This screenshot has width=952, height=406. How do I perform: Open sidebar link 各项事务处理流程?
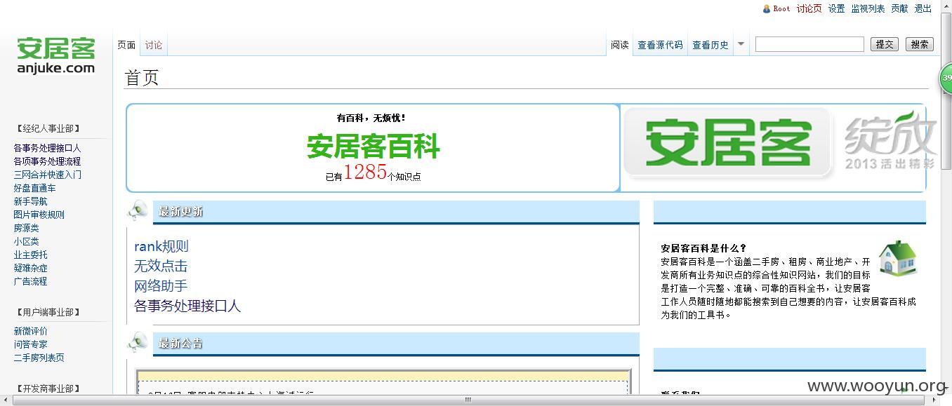click(47, 161)
